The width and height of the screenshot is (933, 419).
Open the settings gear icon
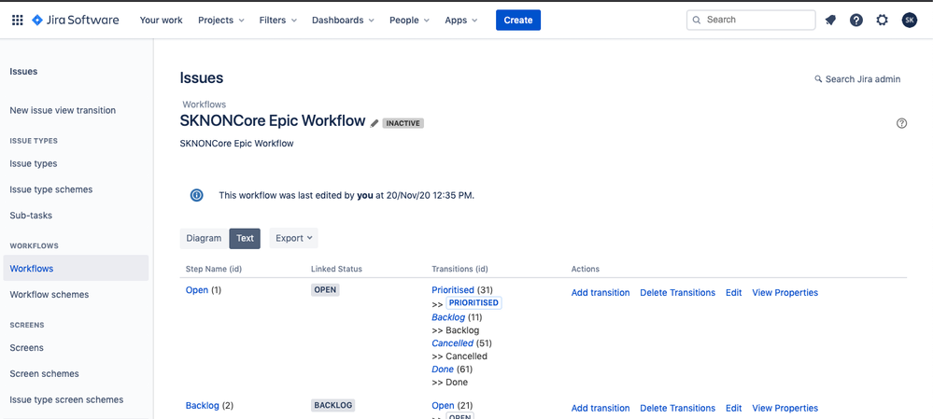(883, 21)
